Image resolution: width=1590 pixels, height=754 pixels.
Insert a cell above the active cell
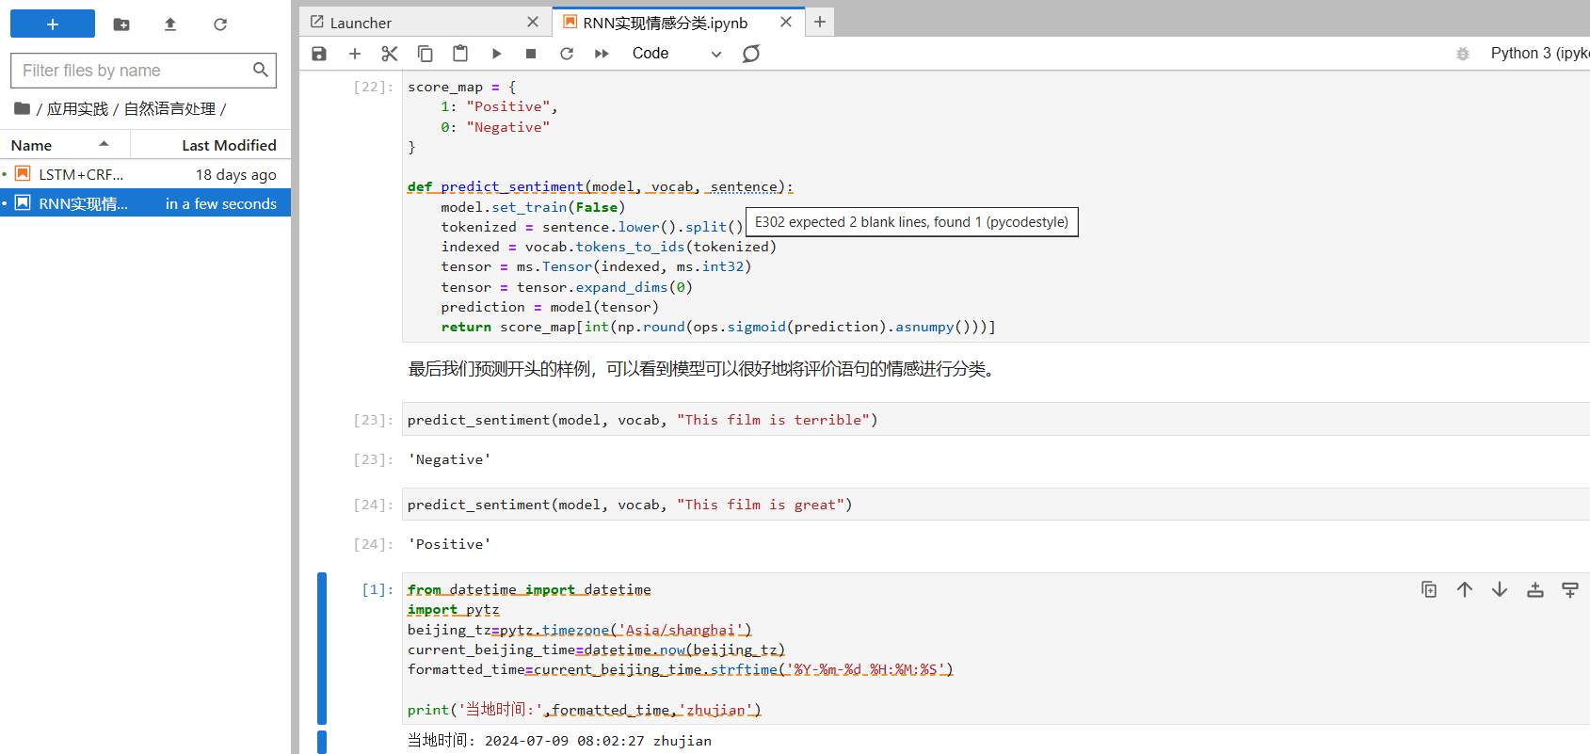(1535, 589)
